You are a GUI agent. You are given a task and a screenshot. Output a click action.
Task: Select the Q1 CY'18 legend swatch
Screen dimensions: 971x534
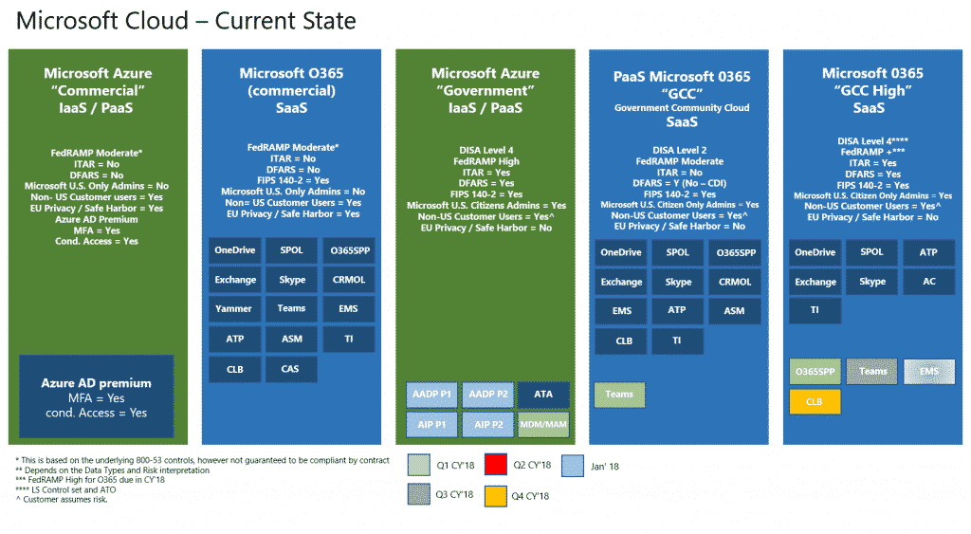[x=419, y=466]
